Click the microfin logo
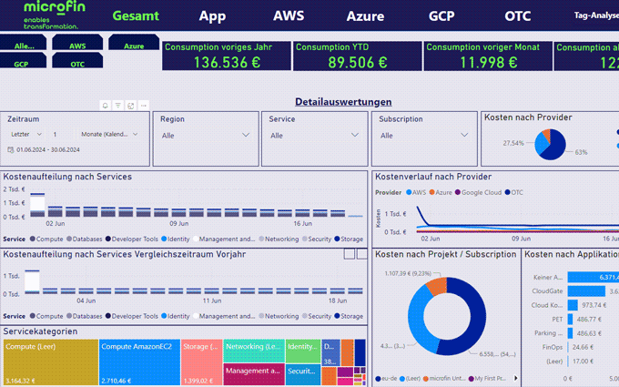Screen dimensions: 619x387 pyautogui.click(x=54, y=15)
